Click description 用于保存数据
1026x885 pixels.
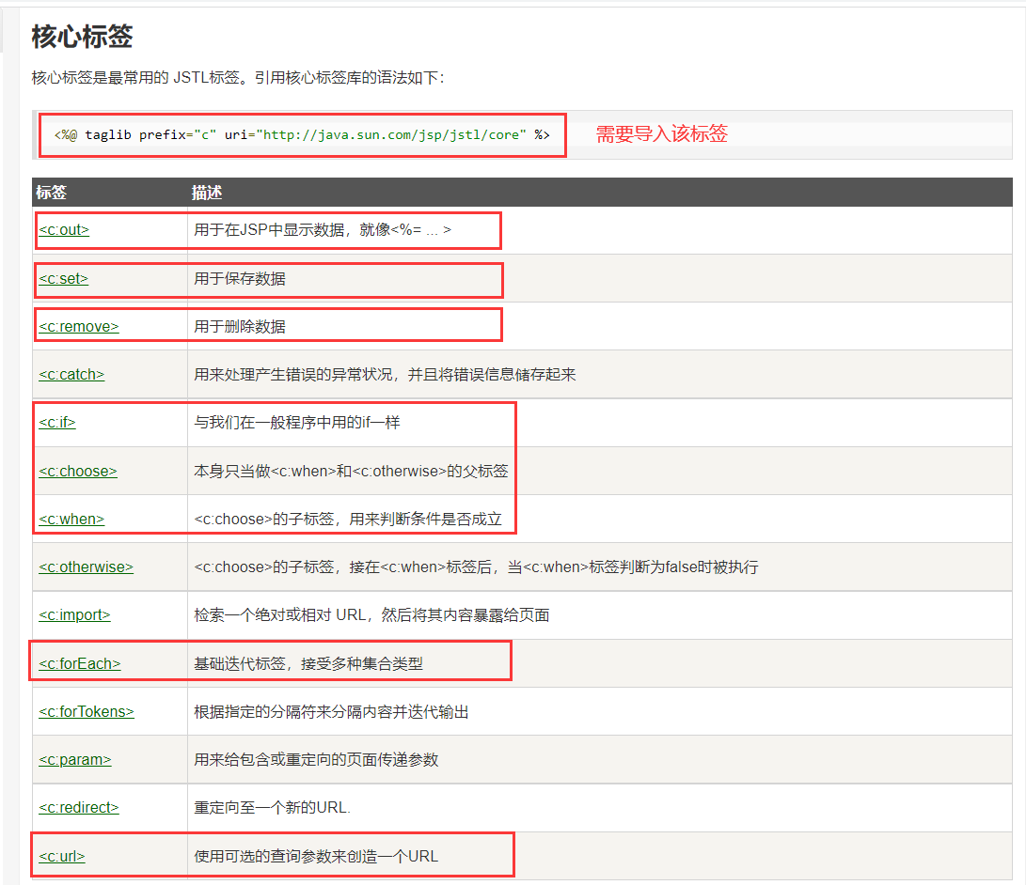pyautogui.click(x=240, y=278)
